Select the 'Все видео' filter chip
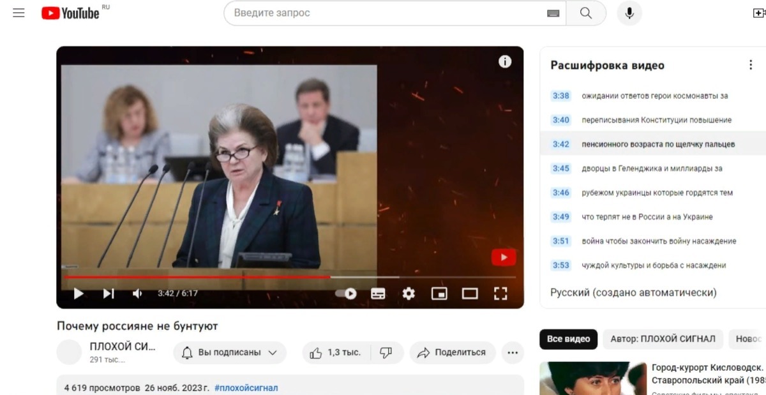The height and width of the screenshot is (395, 766). click(x=567, y=339)
